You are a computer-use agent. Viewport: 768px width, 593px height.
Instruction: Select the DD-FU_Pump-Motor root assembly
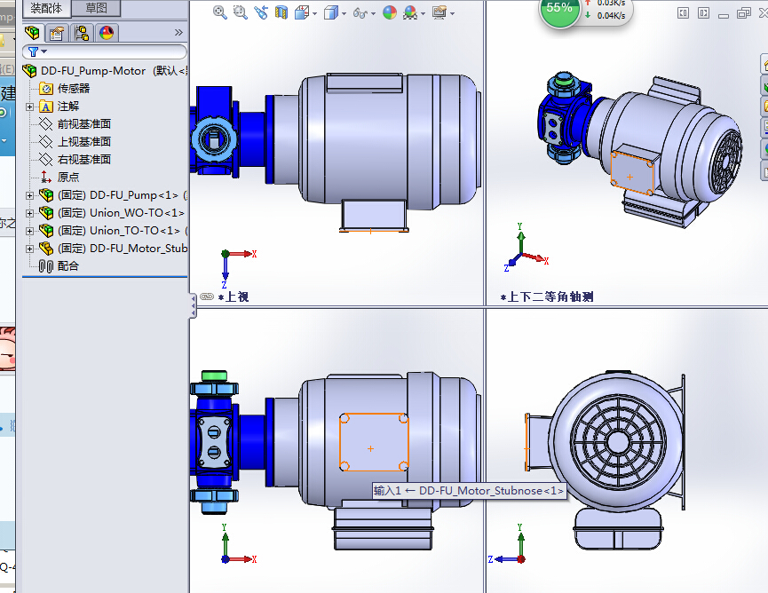(105, 71)
